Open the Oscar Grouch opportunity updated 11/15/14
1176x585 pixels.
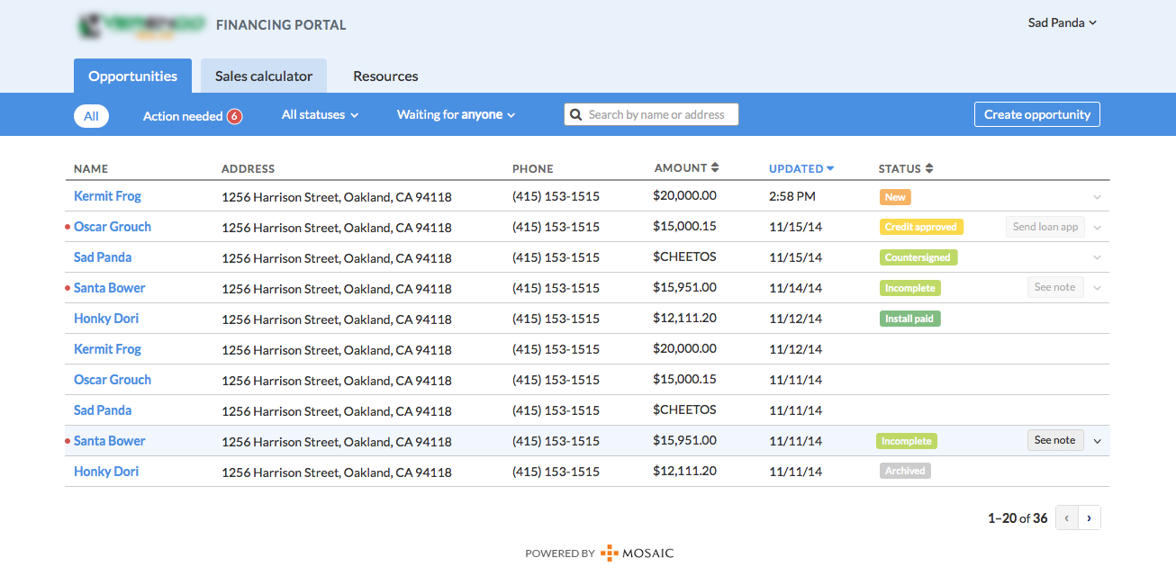[113, 227]
